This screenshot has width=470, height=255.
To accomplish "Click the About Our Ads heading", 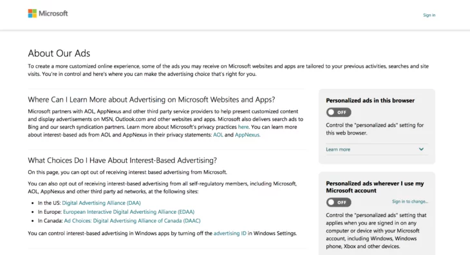I will [59, 53].
